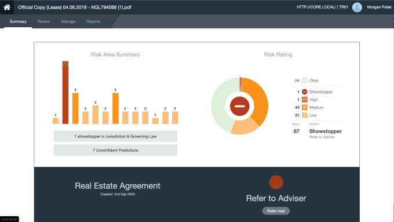Select the green Okay checkmark icon
The image size is (394, 222).
pyautogui.click(x=304, y=81)
